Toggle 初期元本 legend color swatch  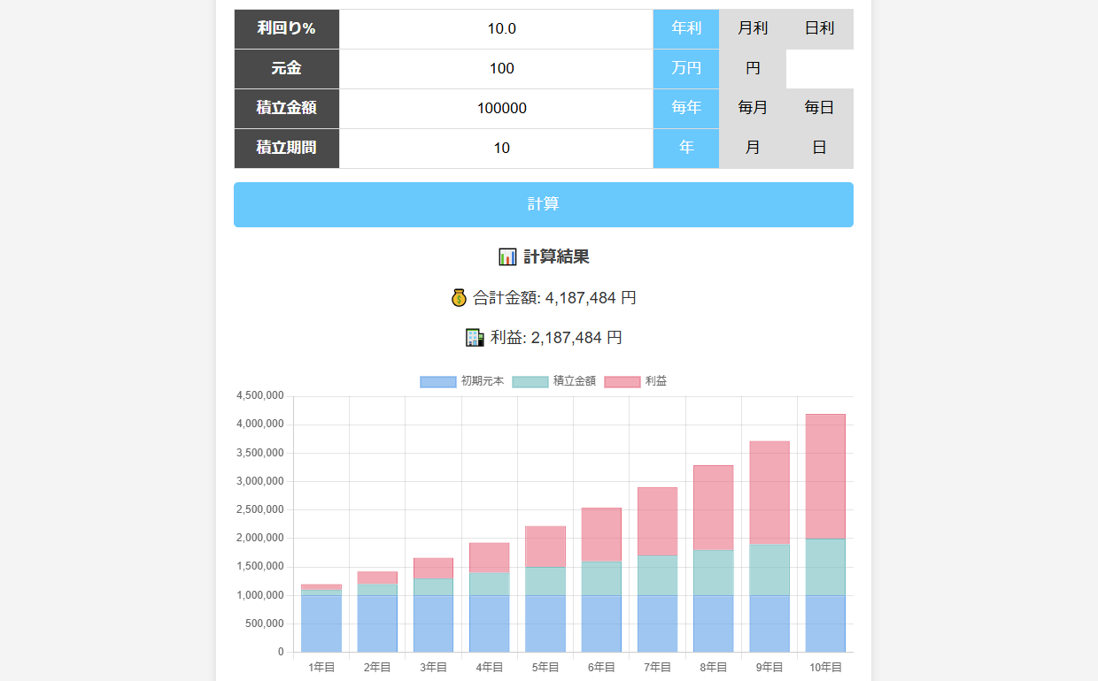pyautogui.click(x=438, y=381)
